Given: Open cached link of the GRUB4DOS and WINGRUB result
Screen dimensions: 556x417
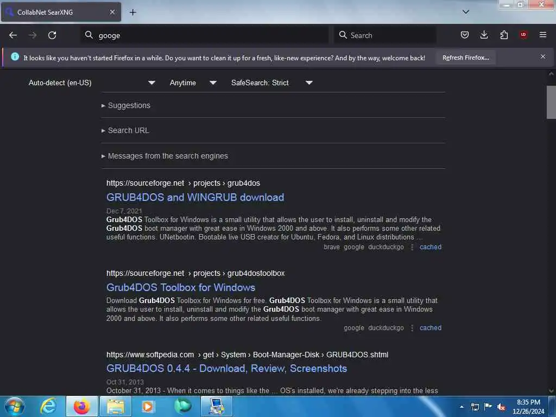Looking at the screenshot, I should point(431,247).
